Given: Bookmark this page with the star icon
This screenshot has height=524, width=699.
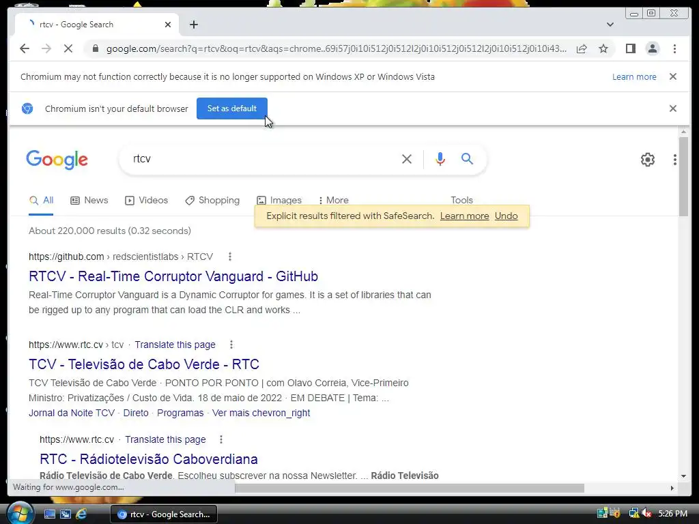Looking at the screenshot, I should tap(603, 48).
